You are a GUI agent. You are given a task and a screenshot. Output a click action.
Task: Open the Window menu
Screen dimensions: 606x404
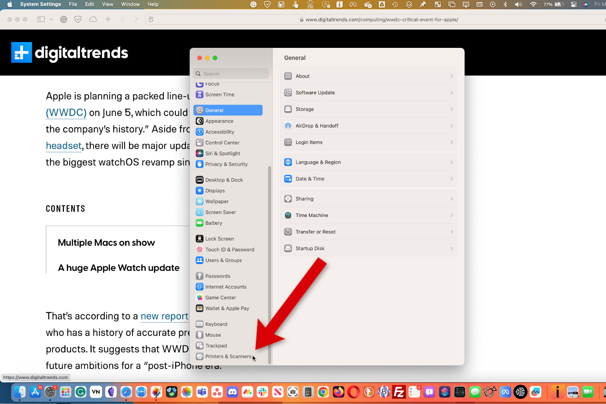tap(130, 4)
